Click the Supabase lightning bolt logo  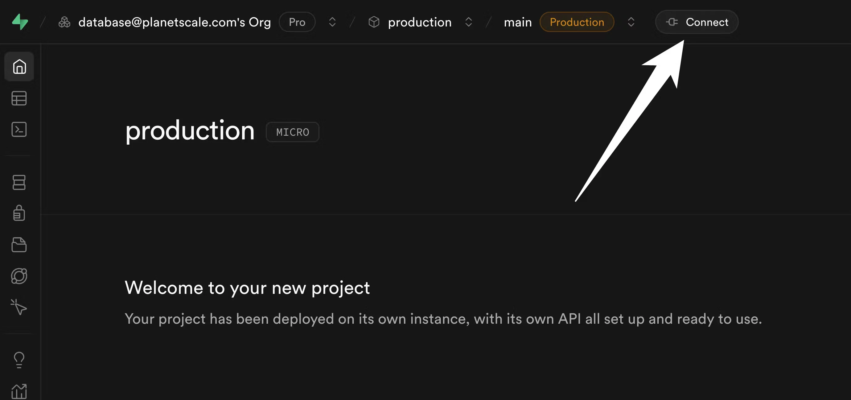(20, 22)
